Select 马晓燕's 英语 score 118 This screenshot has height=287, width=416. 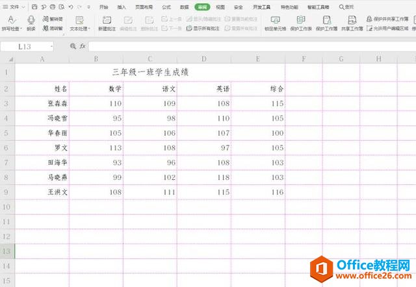[204, 177]
